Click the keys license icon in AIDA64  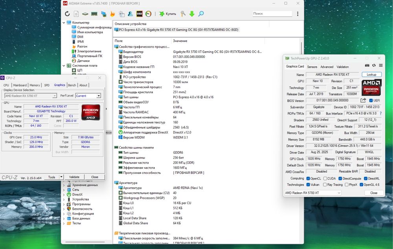(x=183, y=14)
